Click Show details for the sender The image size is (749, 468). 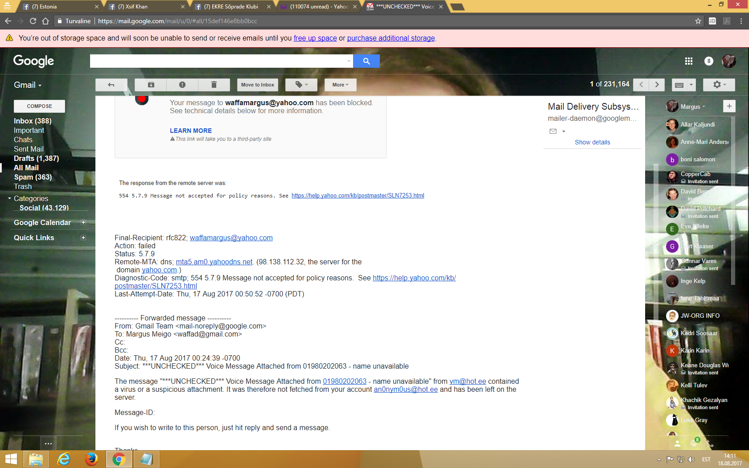[x=593, y=142]
